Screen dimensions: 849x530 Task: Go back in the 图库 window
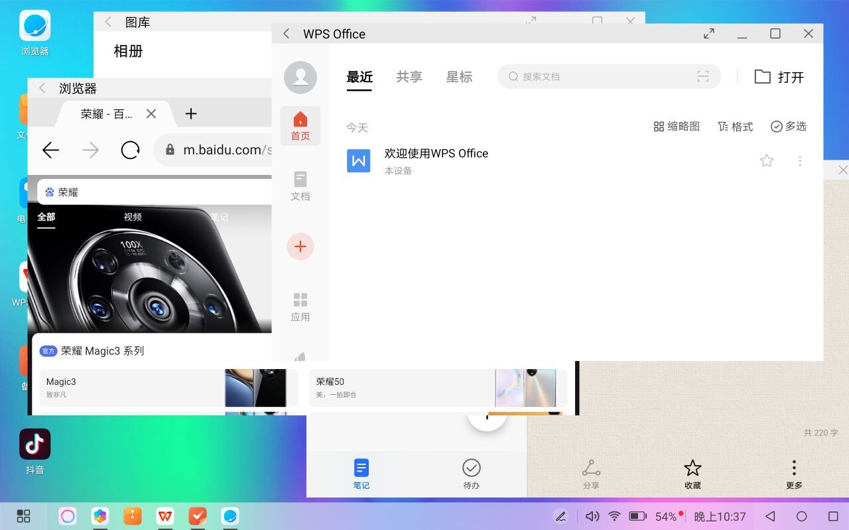tap(108, 22)
